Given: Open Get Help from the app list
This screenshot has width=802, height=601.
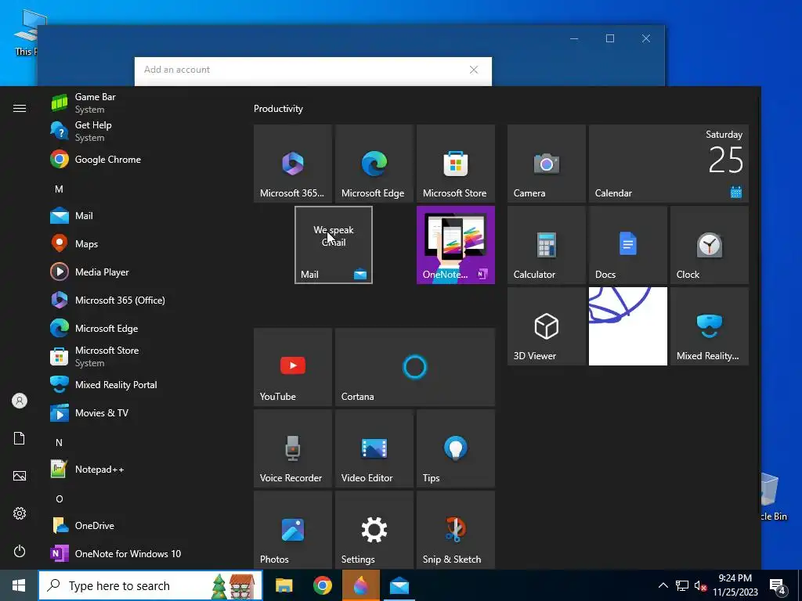Looking at the screenshot, I should [x=141, y=131].
